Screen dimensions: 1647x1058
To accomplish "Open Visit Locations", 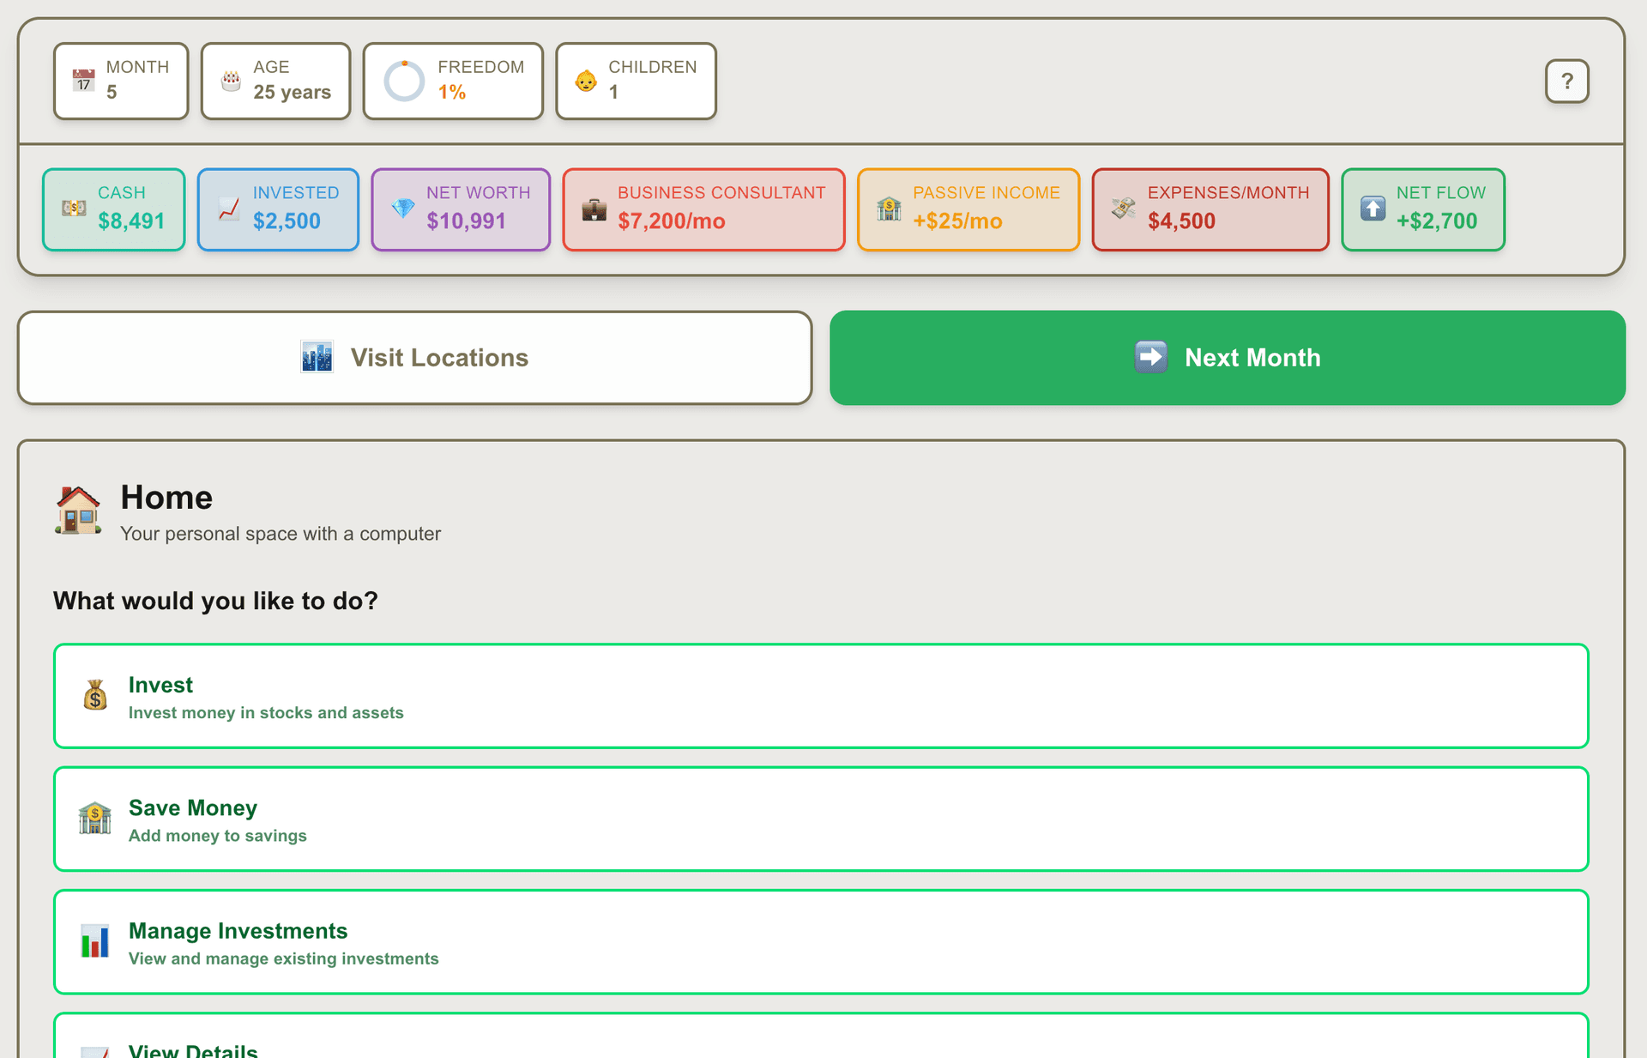I will (414, 358).
